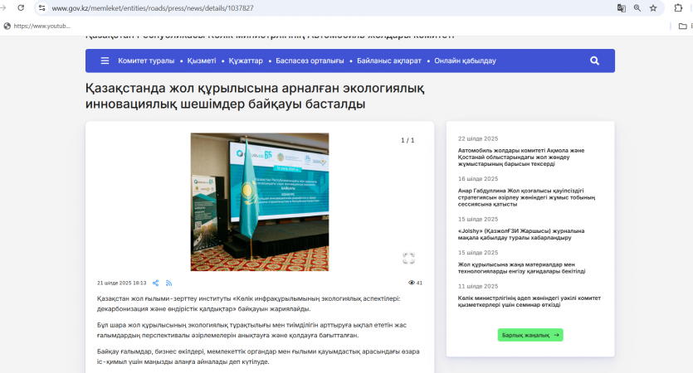This screenshot has height=373, width=693.
Task: Open news about Анар Габдуллина strategy session
Action: pos(526,197)
